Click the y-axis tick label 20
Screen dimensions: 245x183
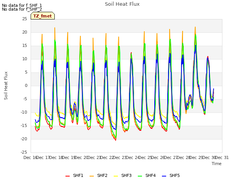click(24, 32)
